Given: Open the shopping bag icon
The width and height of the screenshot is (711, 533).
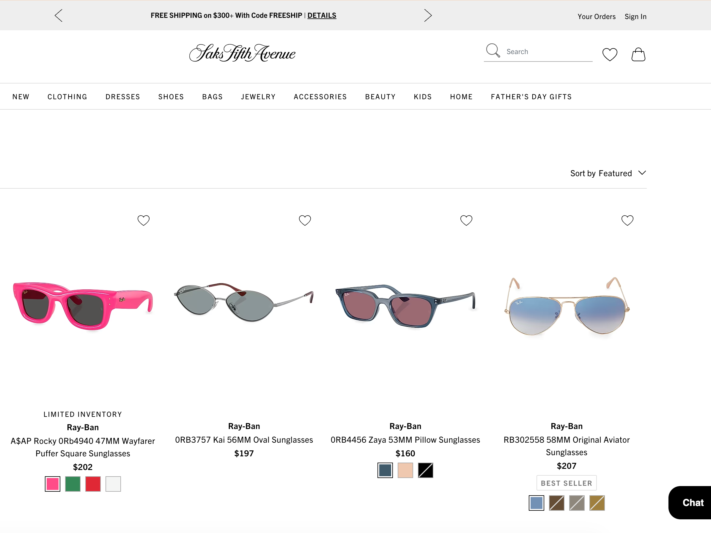Looking at the screenshot, I should point(638,54).
